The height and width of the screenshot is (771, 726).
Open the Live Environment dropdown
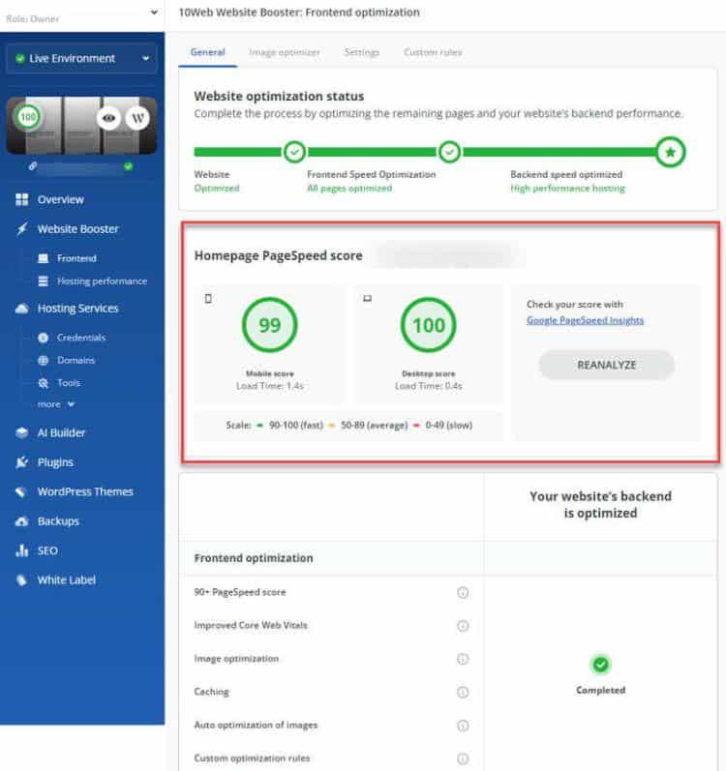click(81, 58)
